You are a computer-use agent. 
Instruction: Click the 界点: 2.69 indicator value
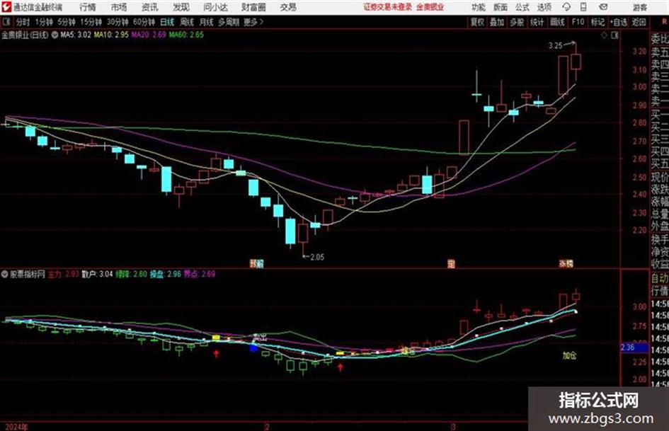(x=199, y=274)
